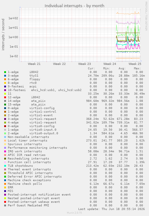The height and width of the screenshot is (216, 149).
Task: Select the 'ttyS1' legend label
Action: click(x=34, y=76)
